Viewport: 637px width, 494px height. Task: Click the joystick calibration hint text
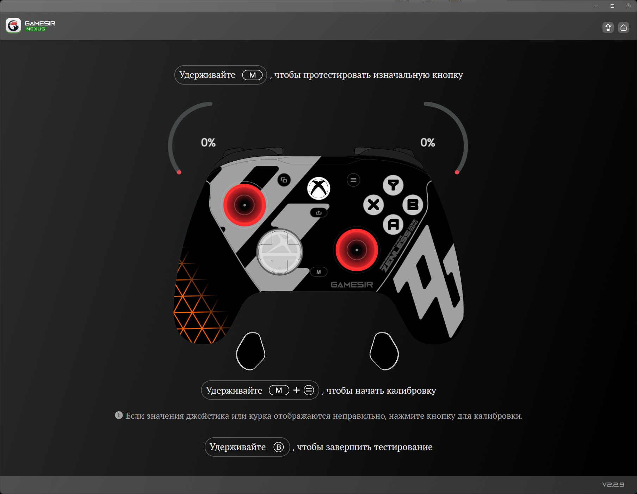click(x=324, y=416)
